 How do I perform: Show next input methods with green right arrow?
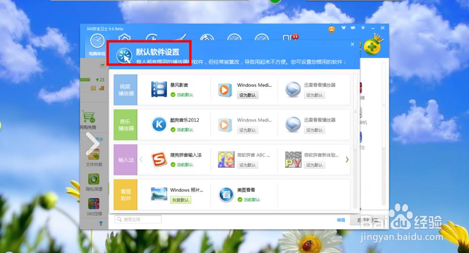tap(347, 159)
